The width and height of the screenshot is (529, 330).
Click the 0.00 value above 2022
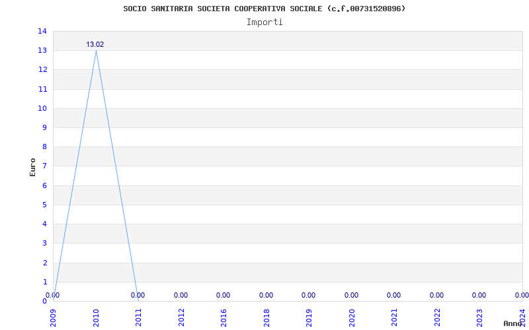click(x=437, y=295)
